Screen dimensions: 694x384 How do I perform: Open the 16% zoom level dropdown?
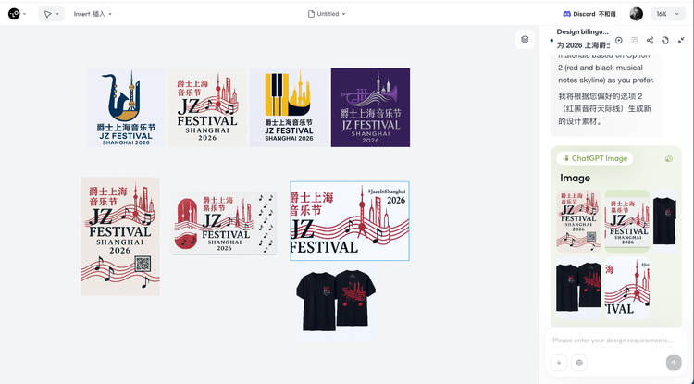[x=668, y=14]
